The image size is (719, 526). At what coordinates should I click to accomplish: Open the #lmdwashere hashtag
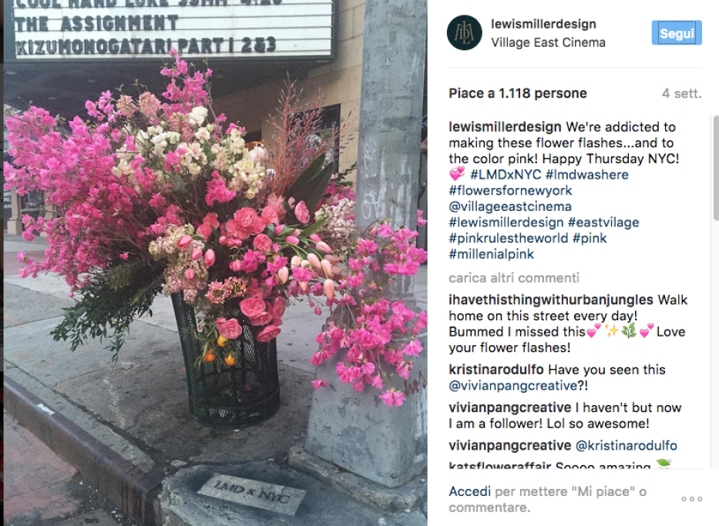pos(587,175)
